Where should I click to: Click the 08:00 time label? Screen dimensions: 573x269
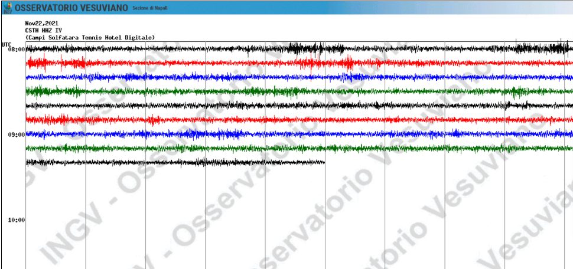tap(17, 50)
